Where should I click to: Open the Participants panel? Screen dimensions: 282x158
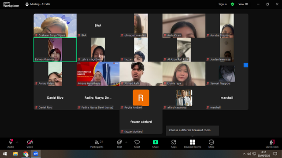point(97,144)
